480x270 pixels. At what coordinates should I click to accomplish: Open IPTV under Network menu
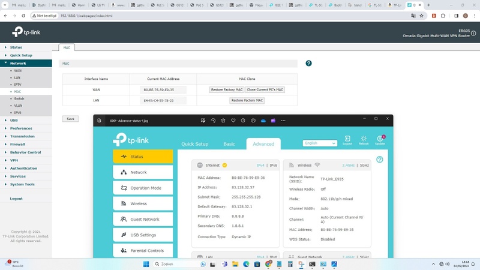(x=18, y=85)
